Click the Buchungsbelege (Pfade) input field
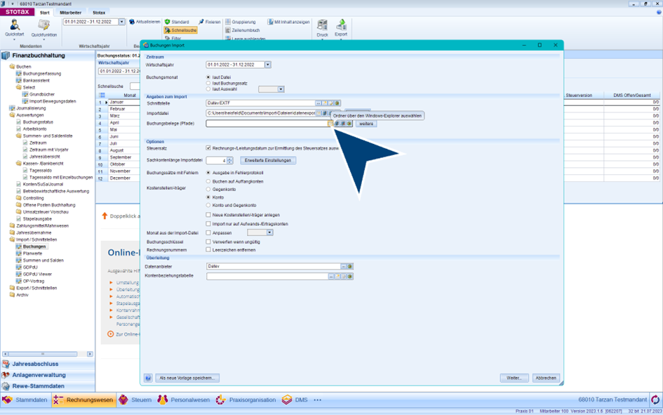 tap(266, 124)
